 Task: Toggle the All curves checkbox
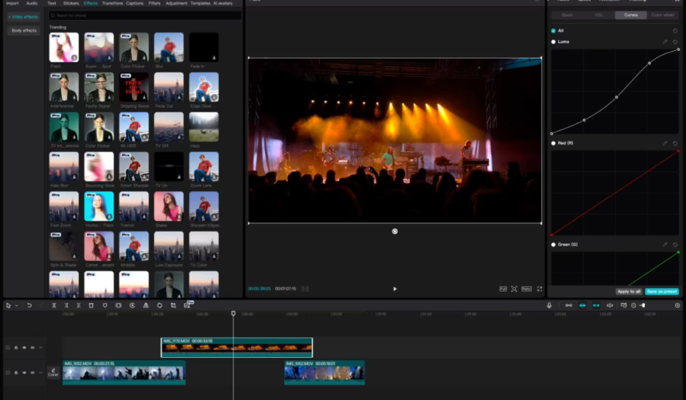click(x=553, y=31)
